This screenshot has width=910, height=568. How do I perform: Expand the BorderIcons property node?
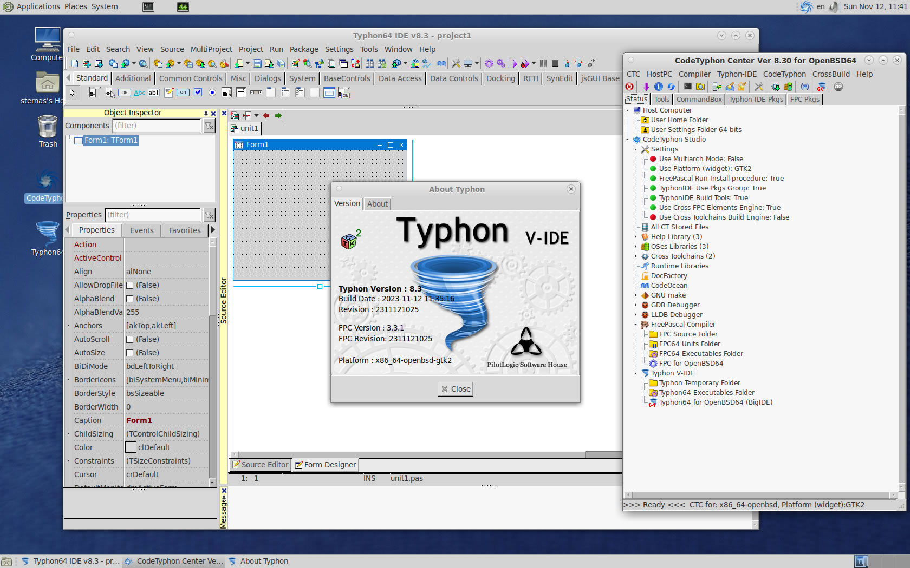[68, 380]
